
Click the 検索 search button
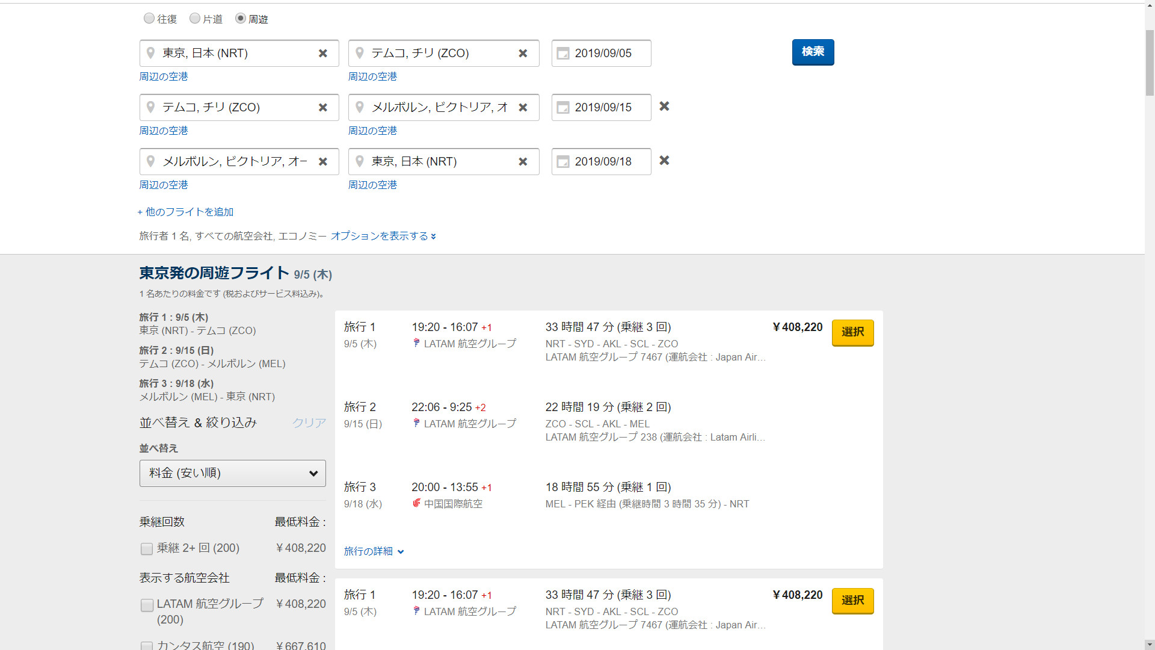coord(813,52)
